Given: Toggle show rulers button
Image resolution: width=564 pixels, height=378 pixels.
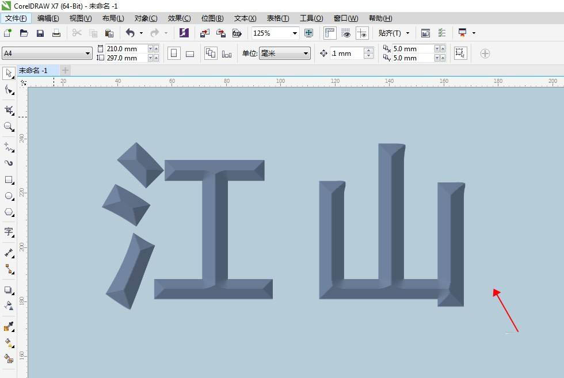Looking at the screenshot, I should coord(330,33).
